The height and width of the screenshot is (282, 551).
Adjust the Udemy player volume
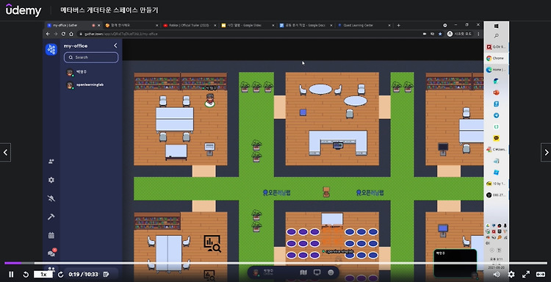point(497,274)
